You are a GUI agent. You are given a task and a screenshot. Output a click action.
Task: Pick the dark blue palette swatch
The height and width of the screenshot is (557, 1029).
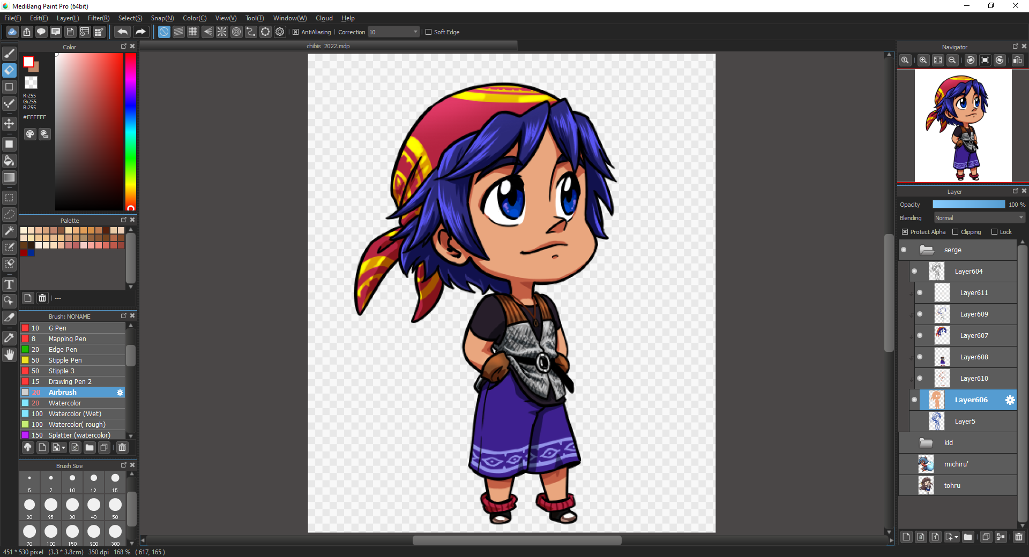pos(31,253)
